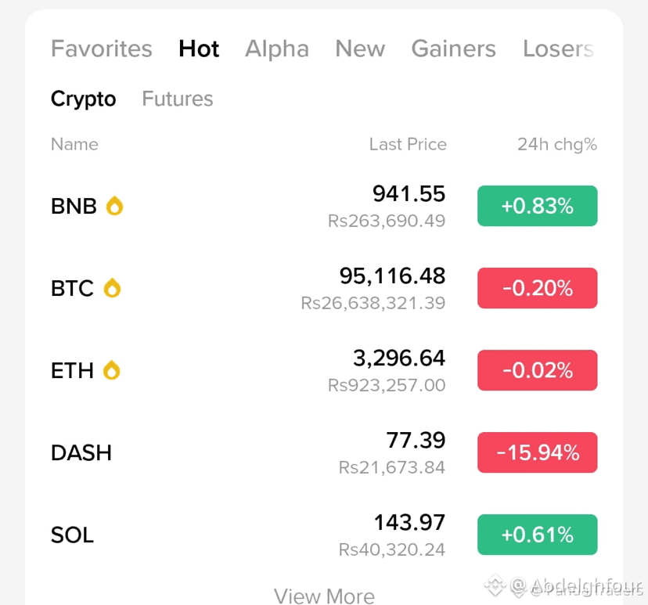Switch to the Futures sub-tab
This screenshot has height=605, width=648.
[x=178, y=99]
